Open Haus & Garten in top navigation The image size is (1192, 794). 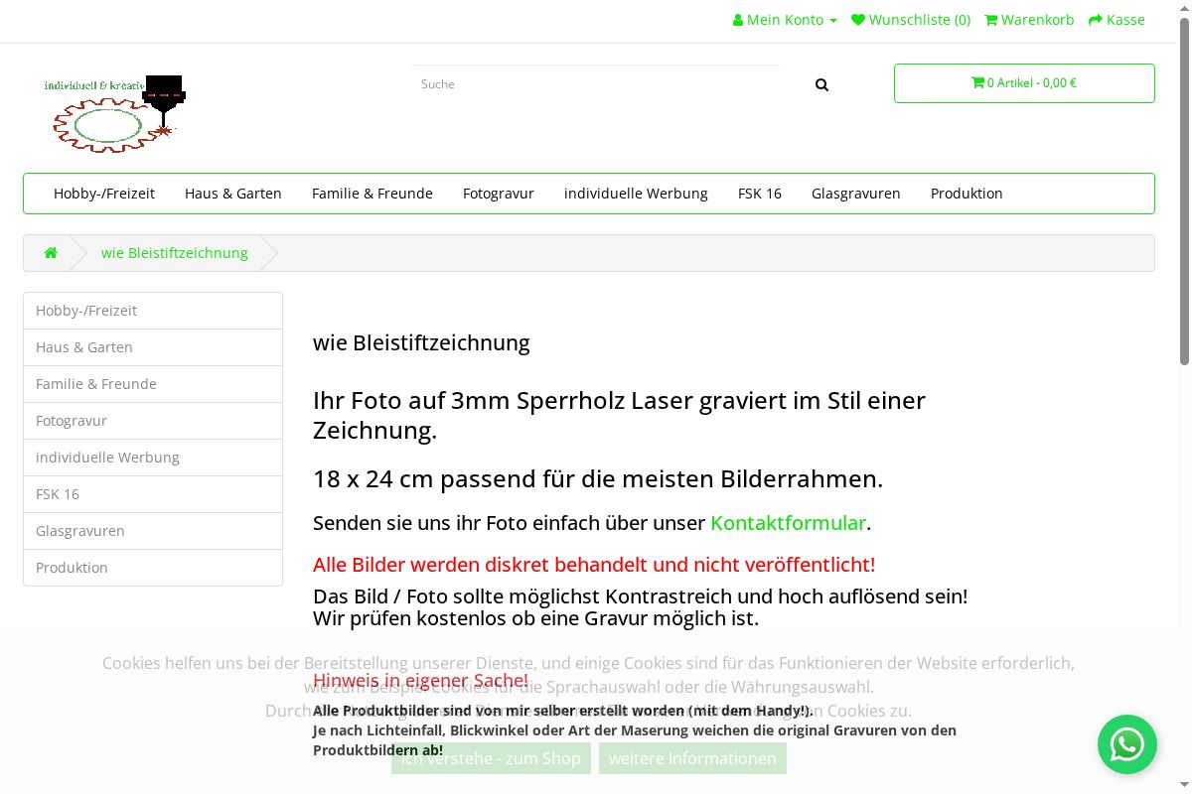click(233, 194)
